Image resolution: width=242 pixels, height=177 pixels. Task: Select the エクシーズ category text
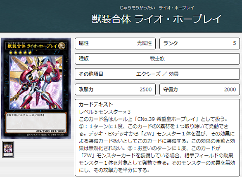point(148,74)
